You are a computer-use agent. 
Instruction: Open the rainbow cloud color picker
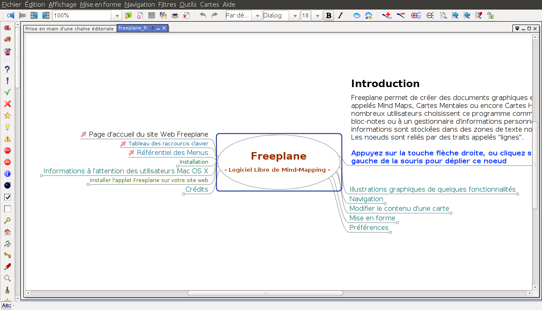click(x=368, y=15)
